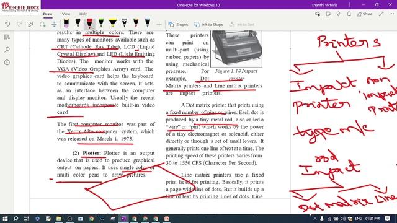397x223 pixels.
Task: Select the yellow highlighter
Action: (x=113, y=24)
